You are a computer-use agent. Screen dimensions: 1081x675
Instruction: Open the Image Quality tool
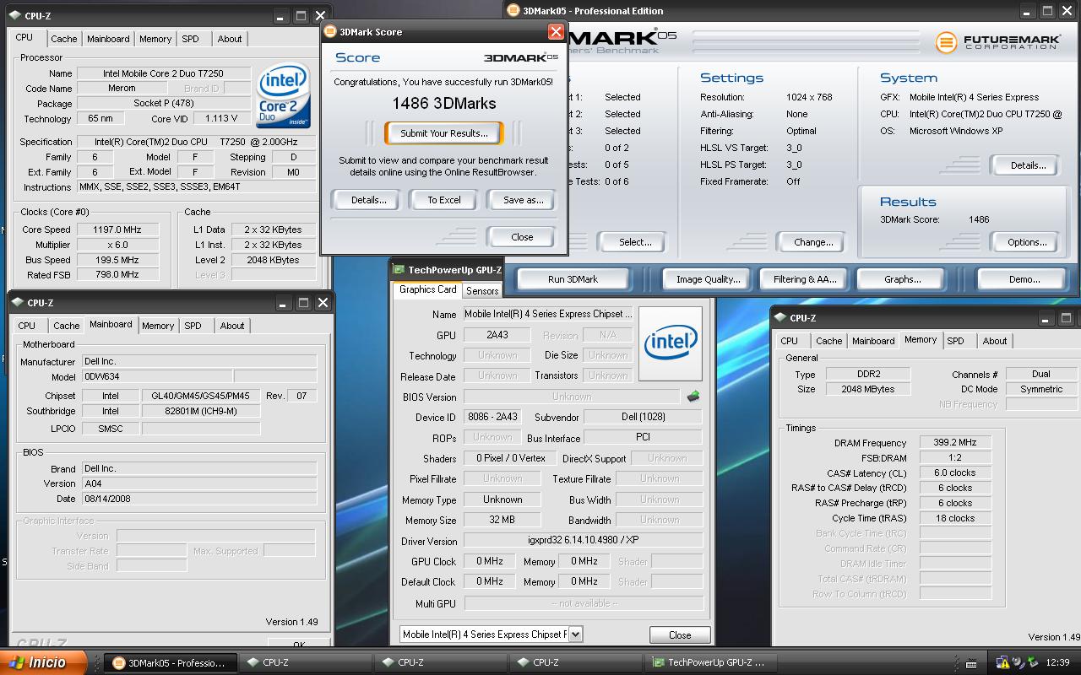[708, 279]
